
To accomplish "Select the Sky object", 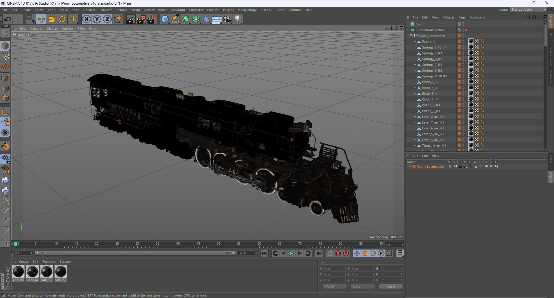I will (418, 24).
